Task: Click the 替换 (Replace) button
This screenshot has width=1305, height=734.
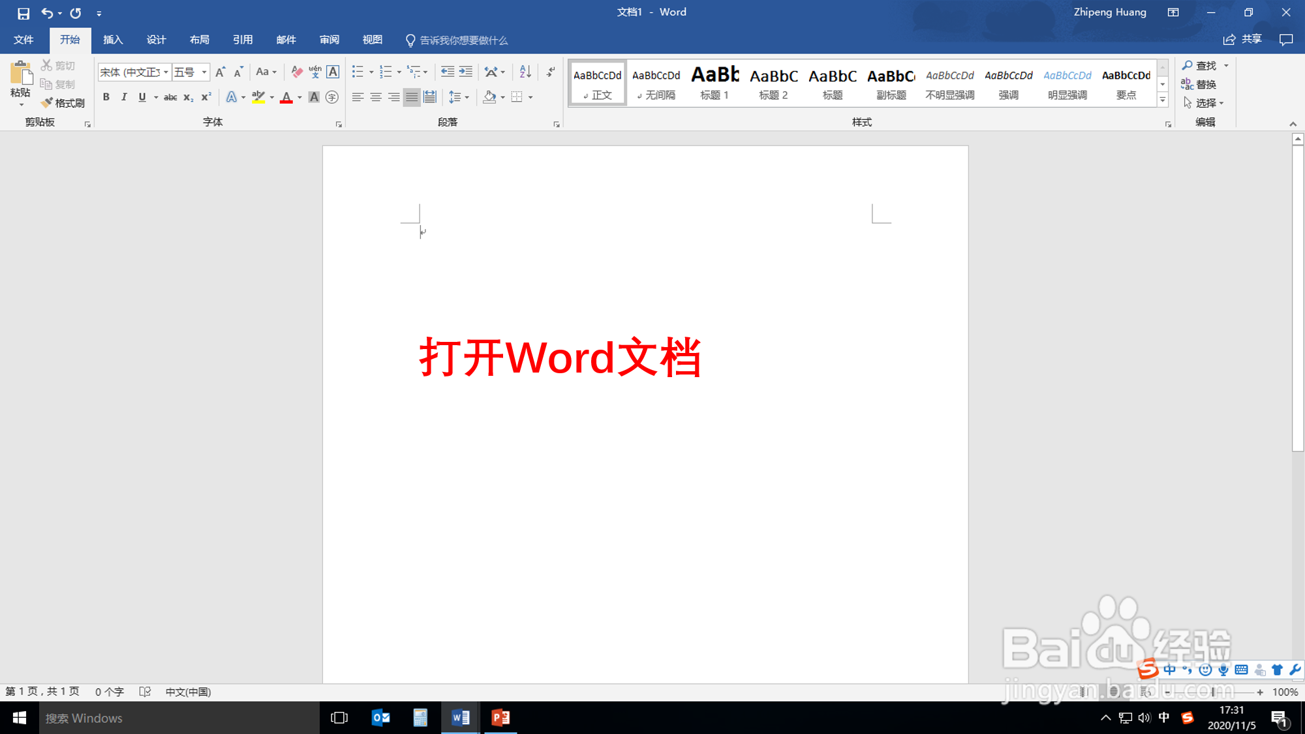Action: click(1199, 84)
